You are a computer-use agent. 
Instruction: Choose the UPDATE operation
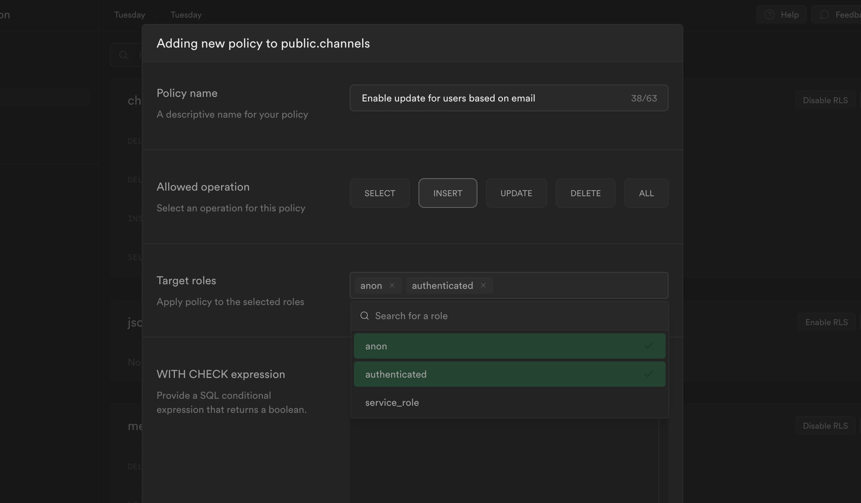point(516,193)
